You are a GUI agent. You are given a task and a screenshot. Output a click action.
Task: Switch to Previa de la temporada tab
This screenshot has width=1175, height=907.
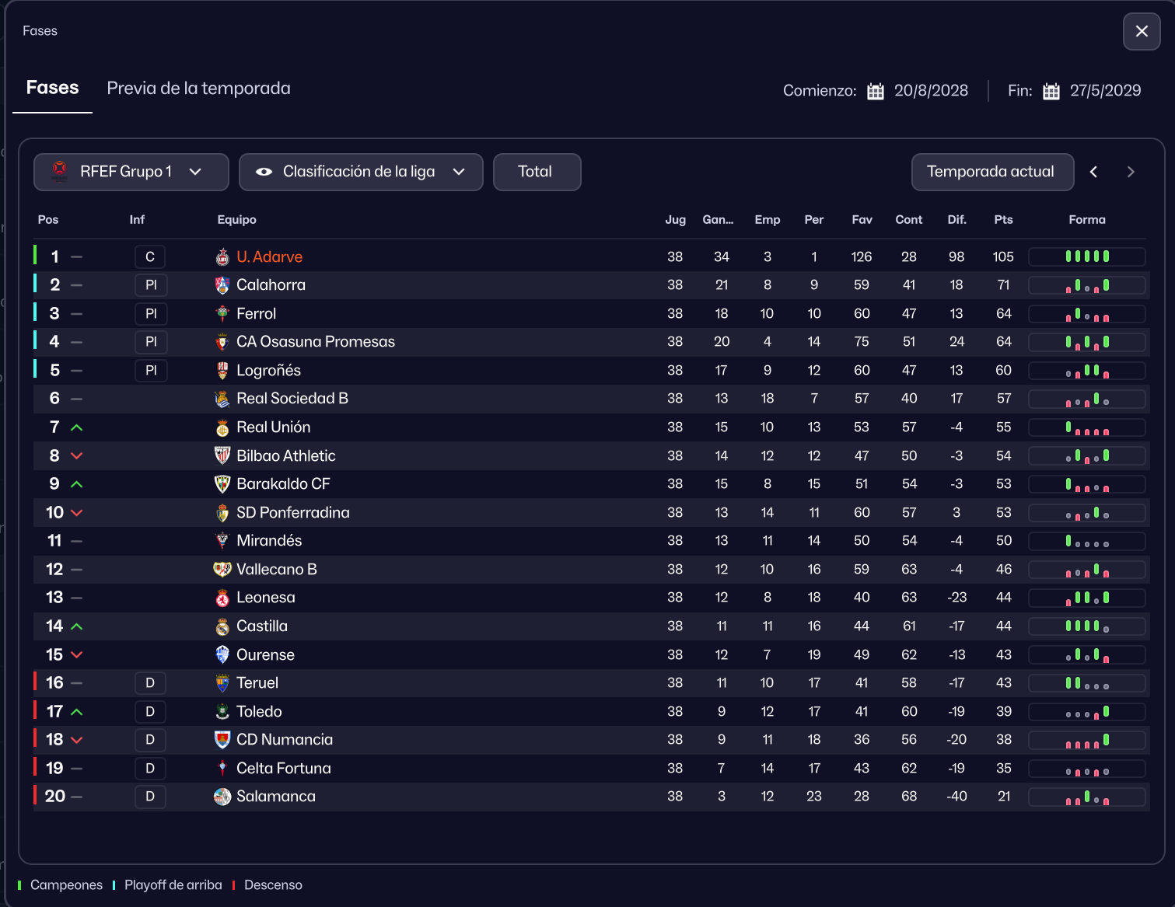tap(198, 89)
